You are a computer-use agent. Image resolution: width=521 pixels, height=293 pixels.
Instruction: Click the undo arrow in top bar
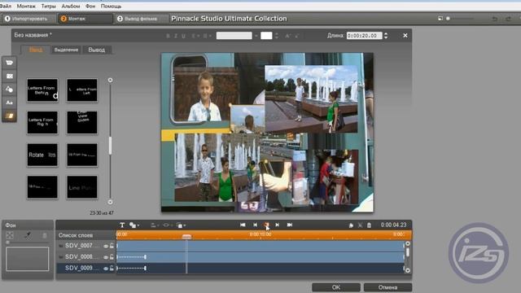click(x=495, y=19)
